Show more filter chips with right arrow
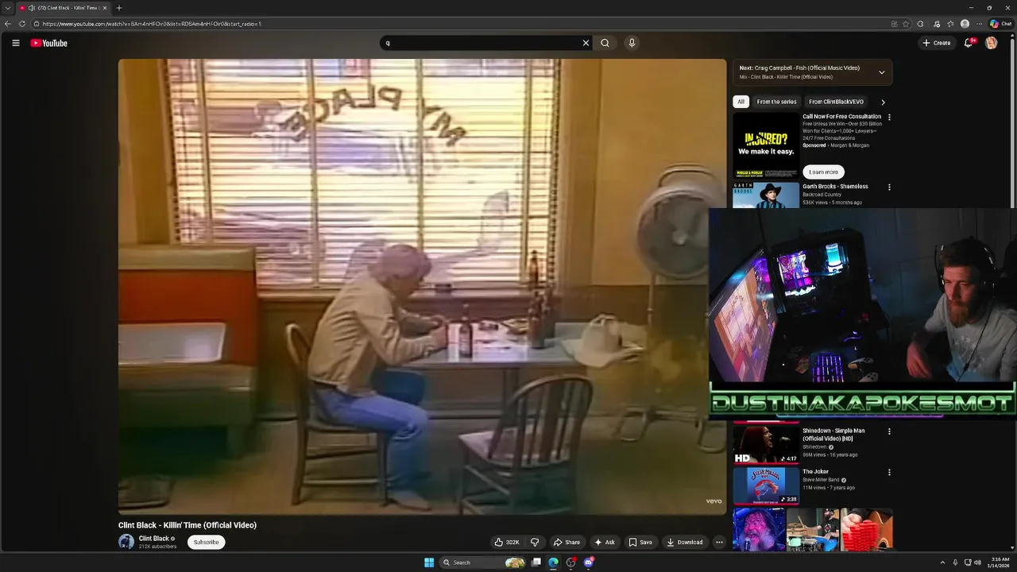Viewport: 1017px width, 572px height. coord(883,102)
